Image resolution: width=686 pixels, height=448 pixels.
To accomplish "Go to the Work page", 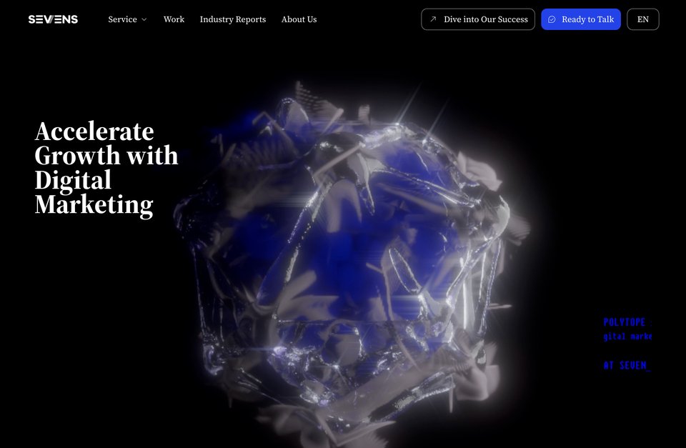I will (x=174, y=19).
